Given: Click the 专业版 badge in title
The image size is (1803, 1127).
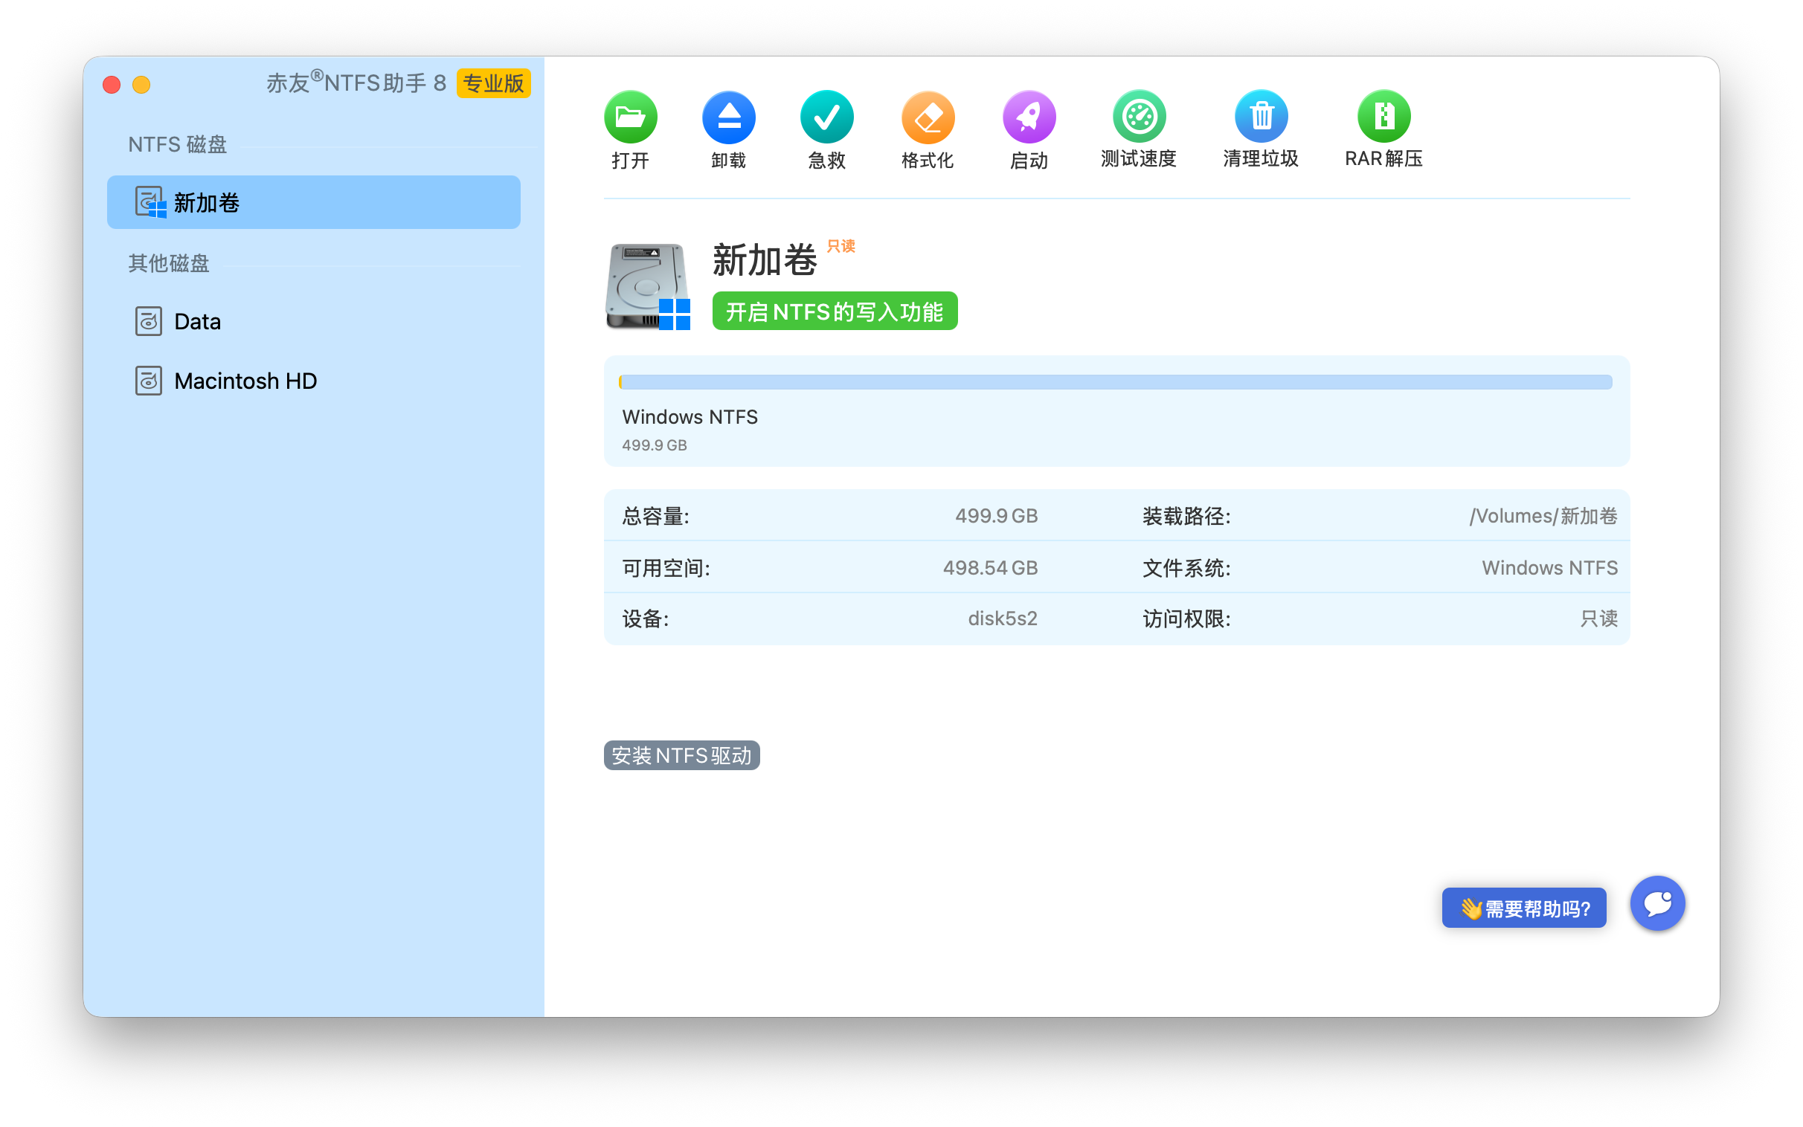Looking at the screenshot, I should click(x=494, y=83).
